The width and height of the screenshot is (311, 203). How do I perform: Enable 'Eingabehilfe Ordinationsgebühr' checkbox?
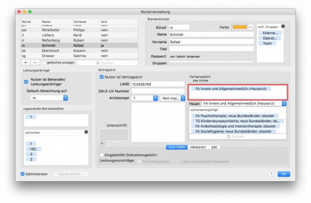pos(102,155)
